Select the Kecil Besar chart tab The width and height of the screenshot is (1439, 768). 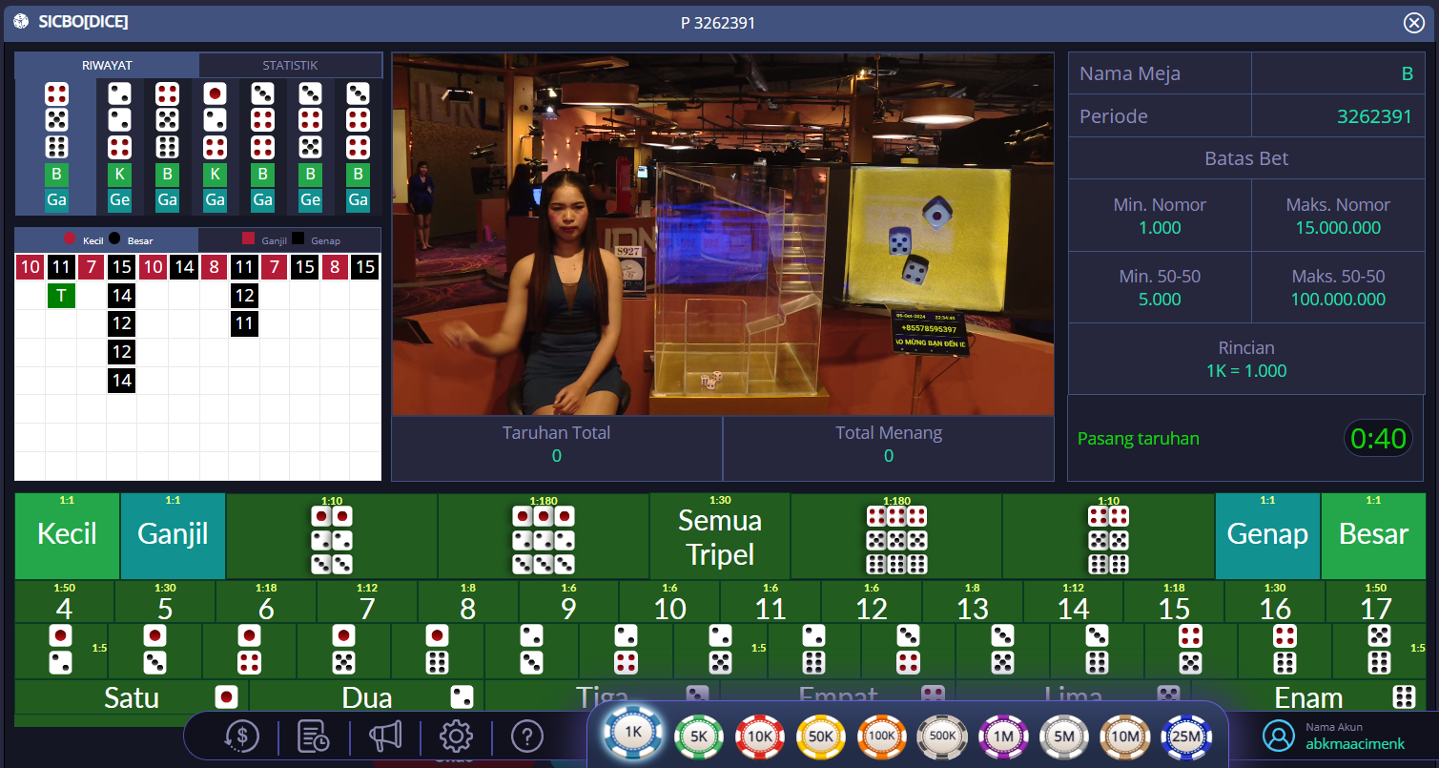coord(107,240)
